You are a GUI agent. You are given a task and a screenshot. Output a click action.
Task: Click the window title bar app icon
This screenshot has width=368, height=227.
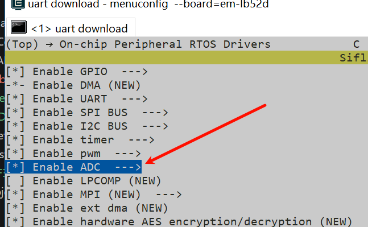tap(18, 4)
